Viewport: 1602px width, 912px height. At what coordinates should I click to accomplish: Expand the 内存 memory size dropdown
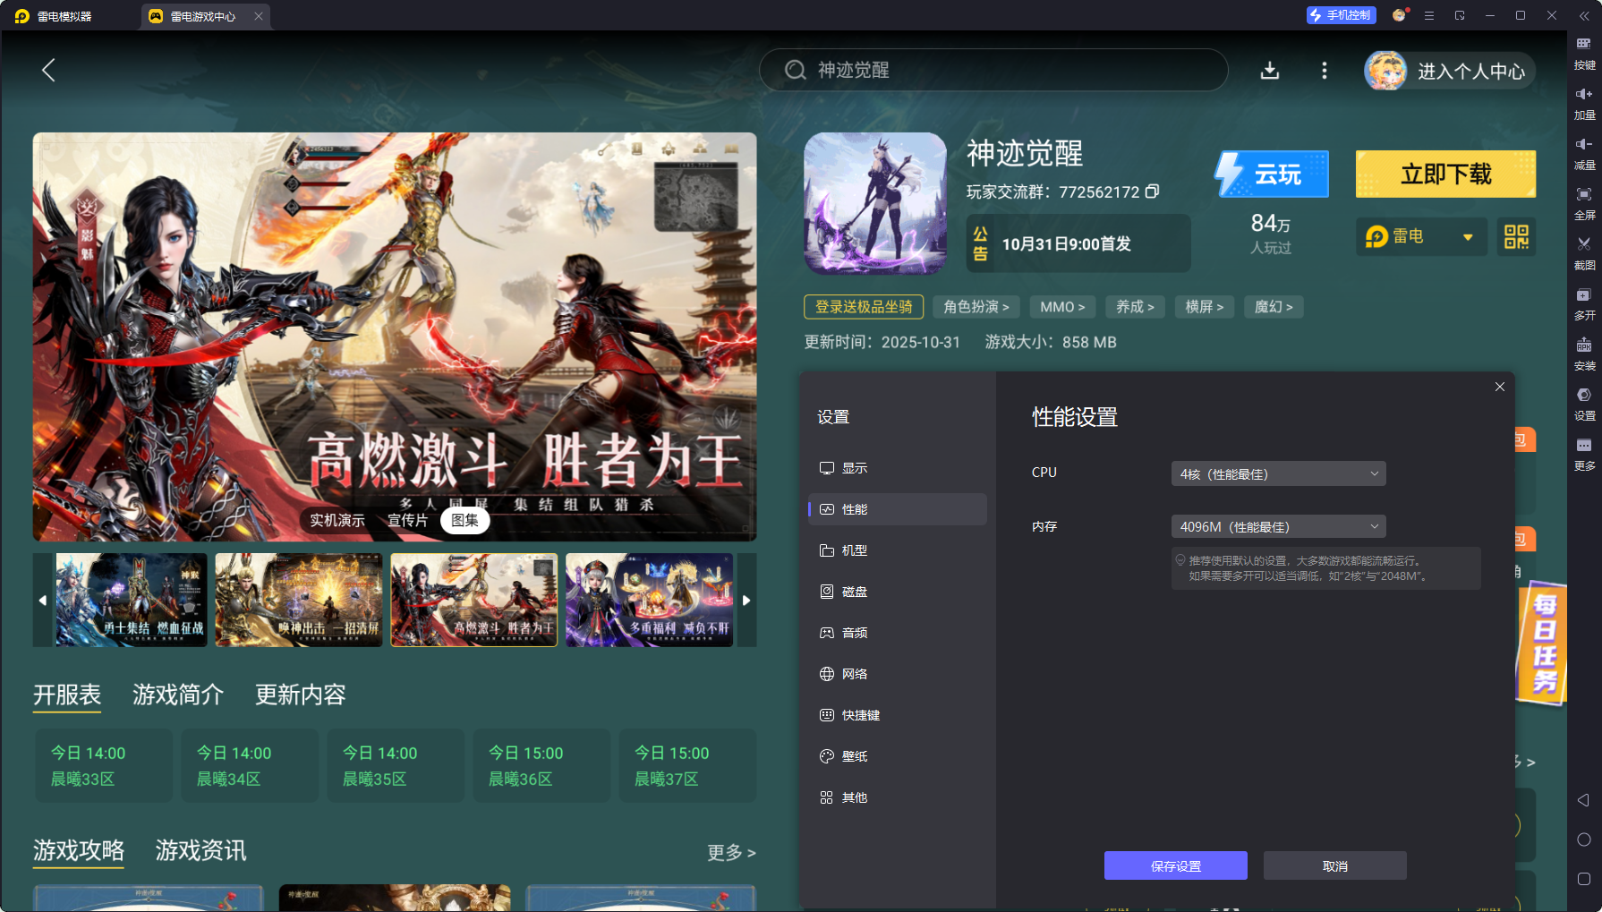(x=1277, y=526)
